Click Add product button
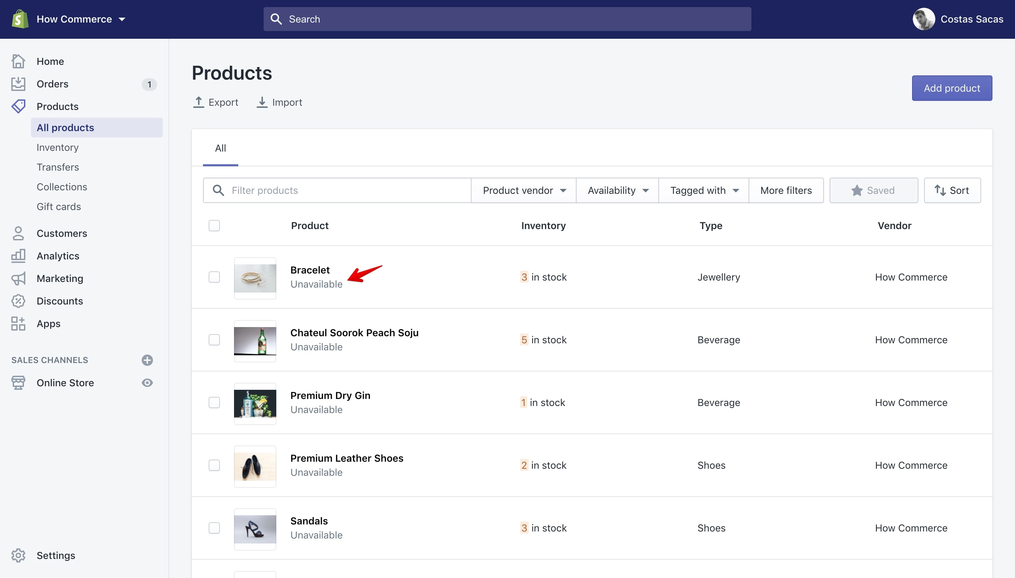The width and height of the screenshot is (1015, 578). [x=952, y=88]
